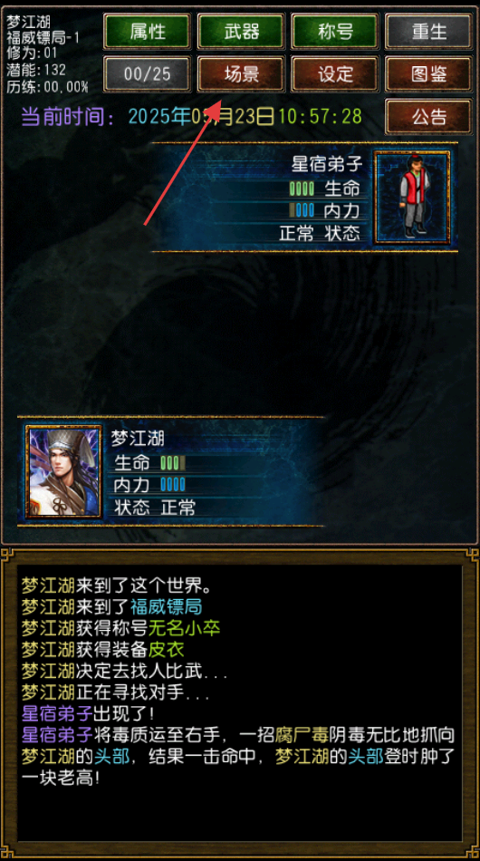The height and width of the screenshot is (861, 480).
Task: Open the 场景 scene selection
Action: (x=242, y=73)
